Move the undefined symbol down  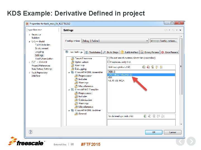tap(163, 116)
